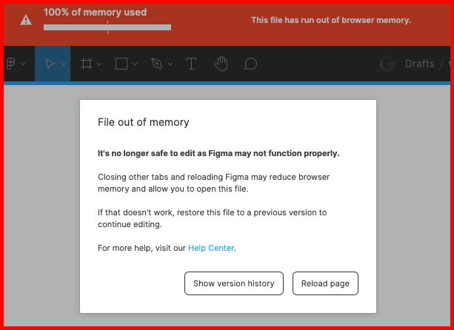Select the Frame tool
This screenshot has width=454, height=330.
(86, 64)
